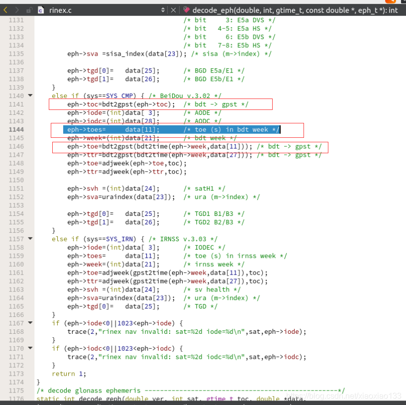Click line number 1156 in the gutter
The width and height of the screenshot is (406, 405).
click(16, 230)
